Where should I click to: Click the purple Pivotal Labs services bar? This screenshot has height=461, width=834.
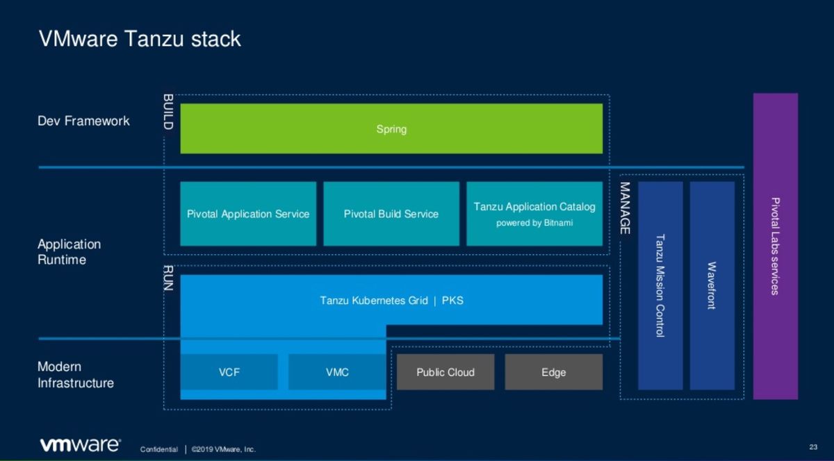tap(776, 246)
